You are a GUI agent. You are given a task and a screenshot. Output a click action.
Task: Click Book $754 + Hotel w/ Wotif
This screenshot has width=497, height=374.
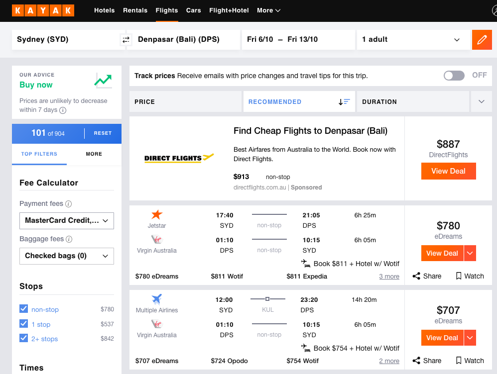tap(356, 348)
